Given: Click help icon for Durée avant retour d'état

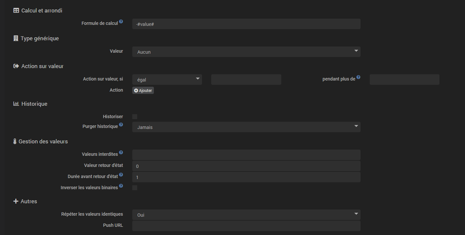Looking at the screenshot, I should coord(121,175).
